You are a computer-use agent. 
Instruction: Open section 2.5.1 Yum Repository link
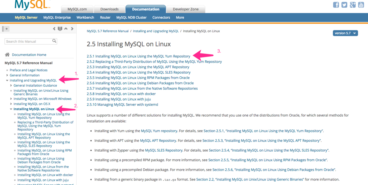(x=139, y=56)
